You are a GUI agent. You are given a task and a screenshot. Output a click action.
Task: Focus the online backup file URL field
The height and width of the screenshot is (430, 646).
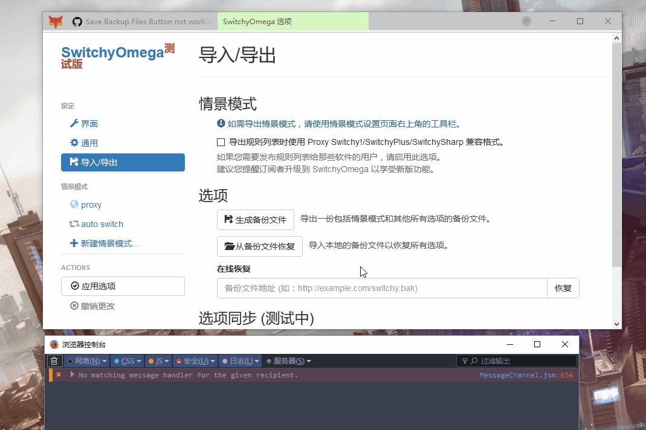click(382, 288)
